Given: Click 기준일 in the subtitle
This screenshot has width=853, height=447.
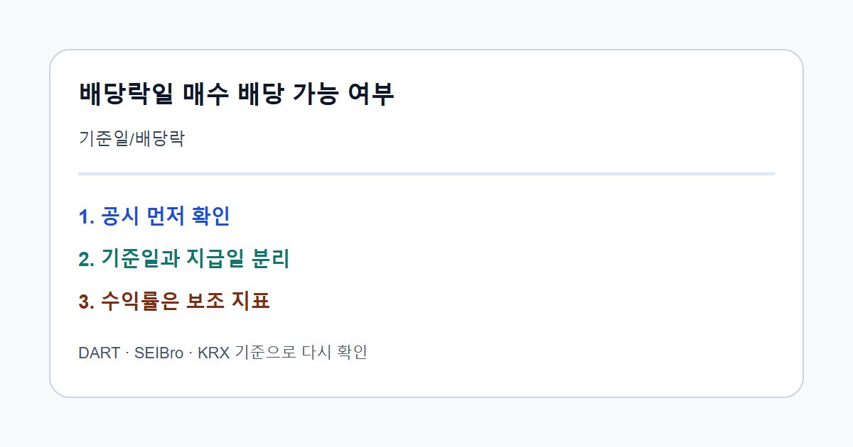Looking at the screenshot, I should [x=103, y=138].
